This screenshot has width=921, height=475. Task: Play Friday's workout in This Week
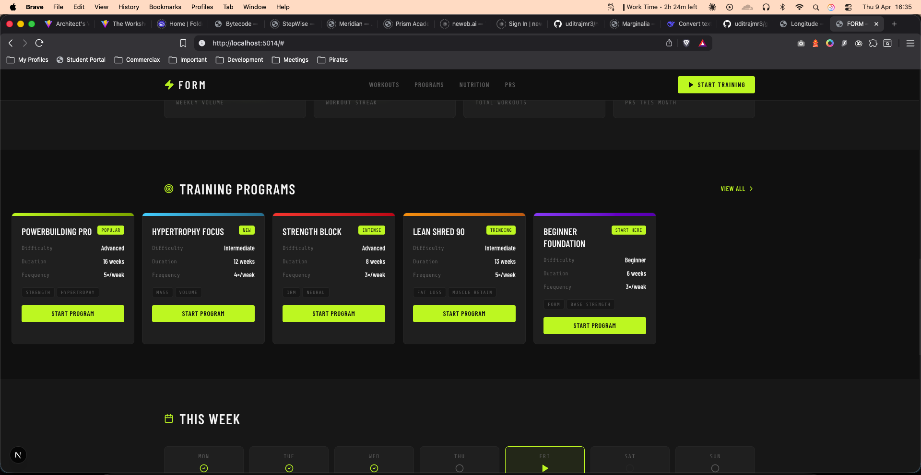point(544,468)
